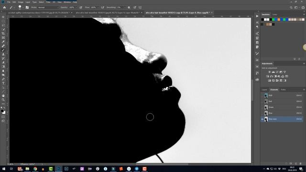This screenshot has height=172, width=306.
Task: Open the tool preset picker arrow
Action: click(14, 8)
